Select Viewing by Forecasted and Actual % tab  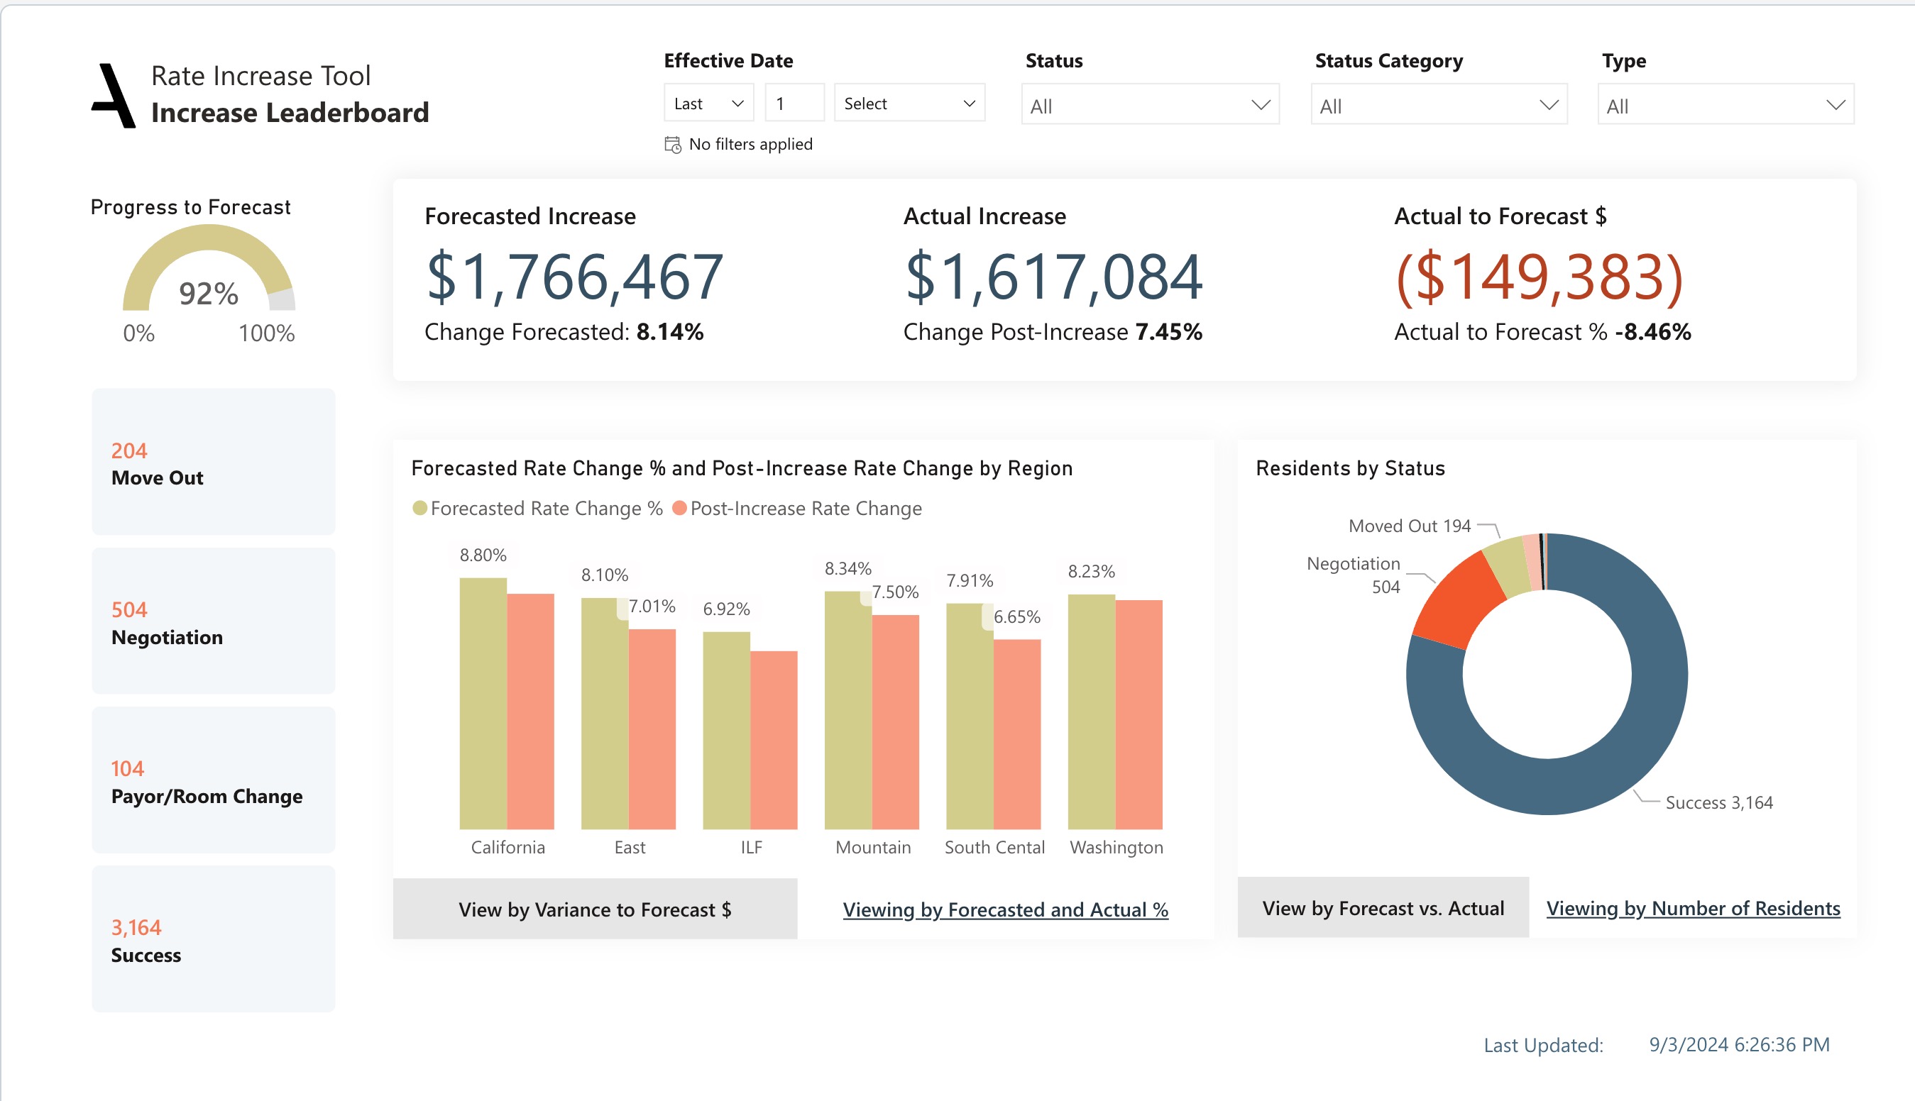[x=1005, y=909]
